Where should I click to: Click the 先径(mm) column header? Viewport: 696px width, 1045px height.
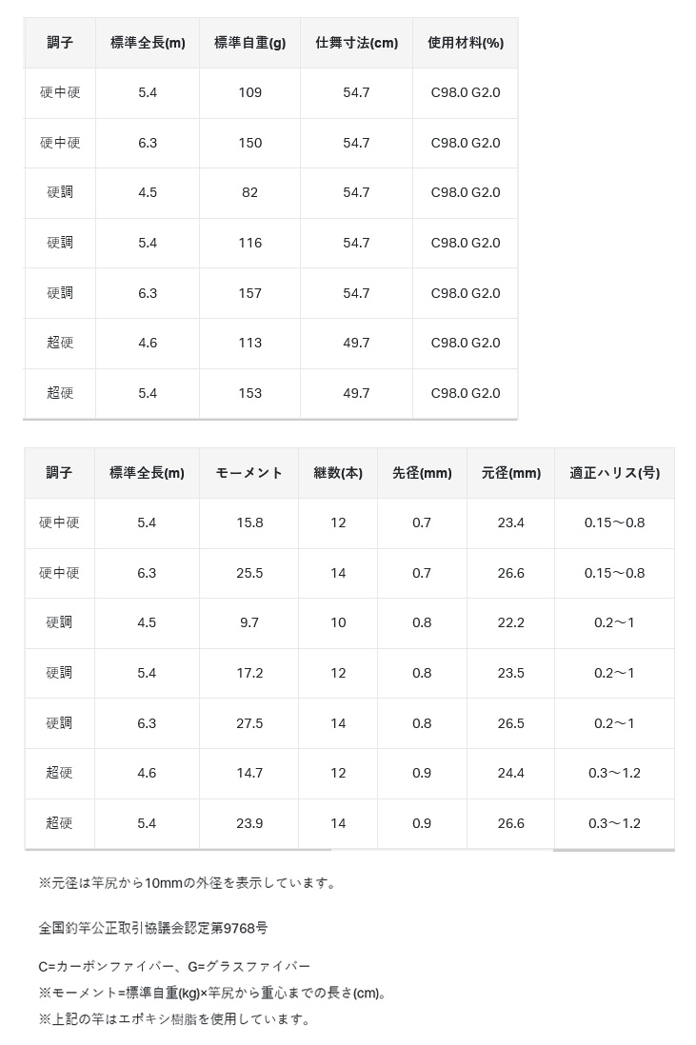tap(422, 473)
